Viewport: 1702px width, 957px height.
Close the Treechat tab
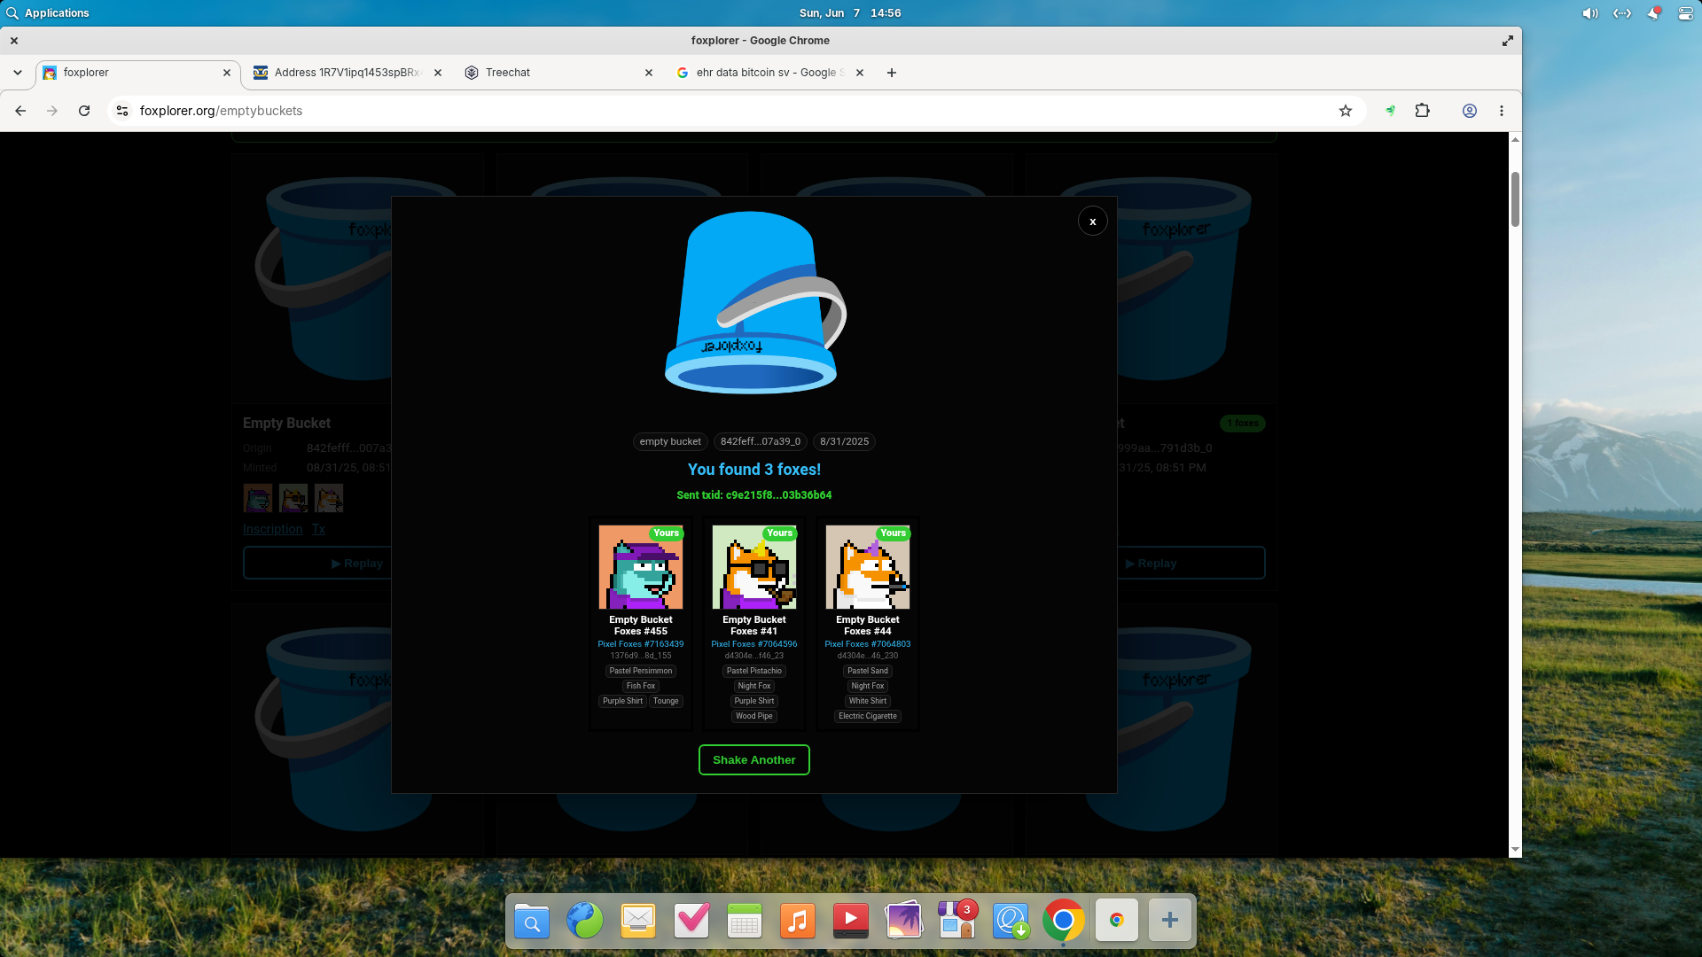point(648,73)
